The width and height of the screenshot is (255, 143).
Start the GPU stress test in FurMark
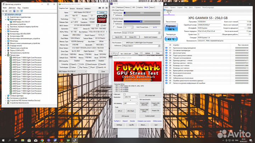(150, 95)
